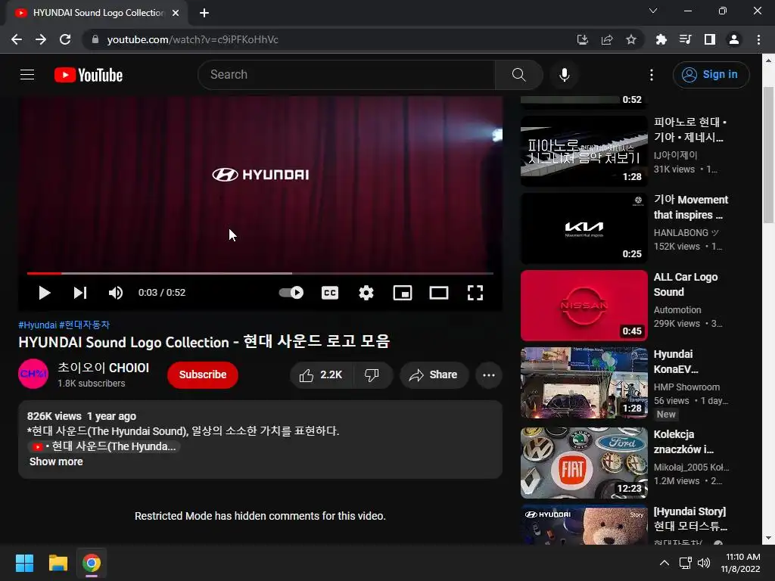775x581 pixels.
Task: Open Windows Start menu
Action: click(x=24, y=563)
